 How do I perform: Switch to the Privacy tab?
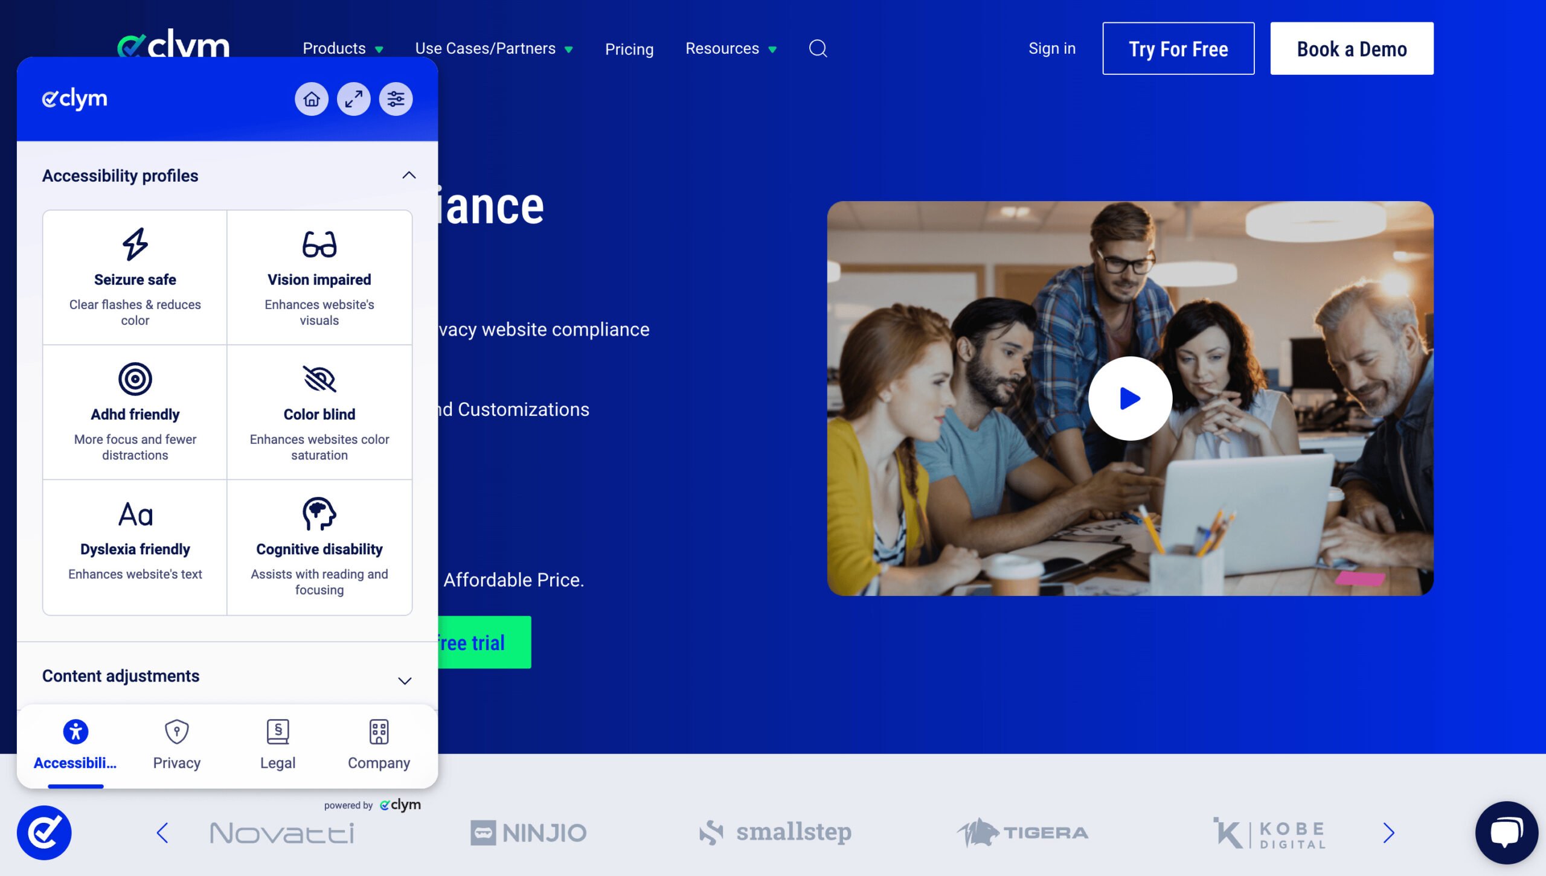point(176,745)
